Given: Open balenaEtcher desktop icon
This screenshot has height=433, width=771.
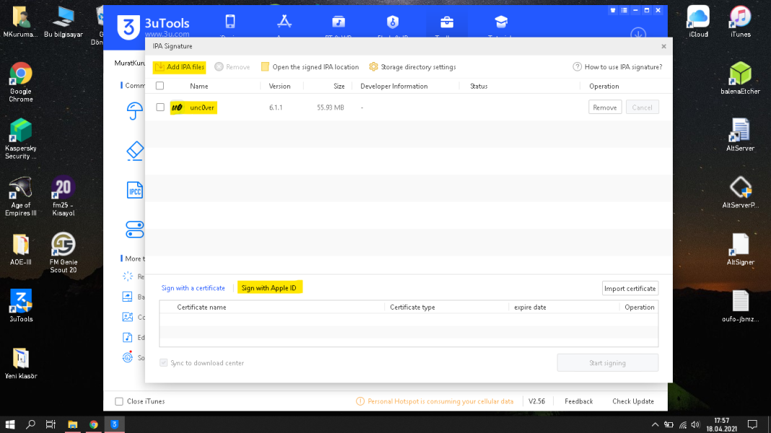Looking at the screenshot, I should 740,76.
